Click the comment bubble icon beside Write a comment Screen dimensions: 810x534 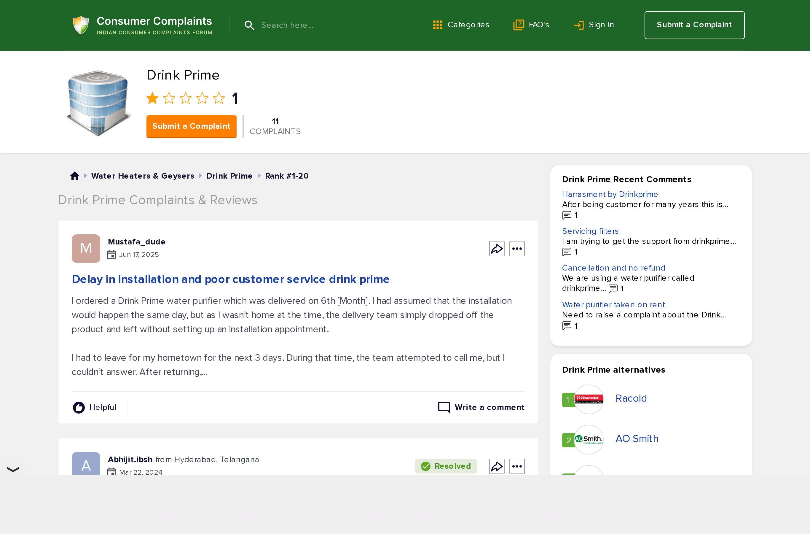444,407
